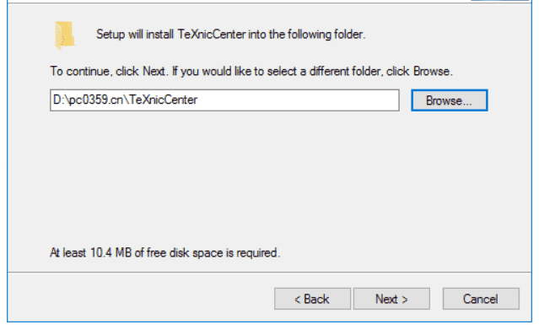The image size is (539, 330).
Task: Open the Browse folder dialog
Action: pyautogui.click(x=450, y=100)
